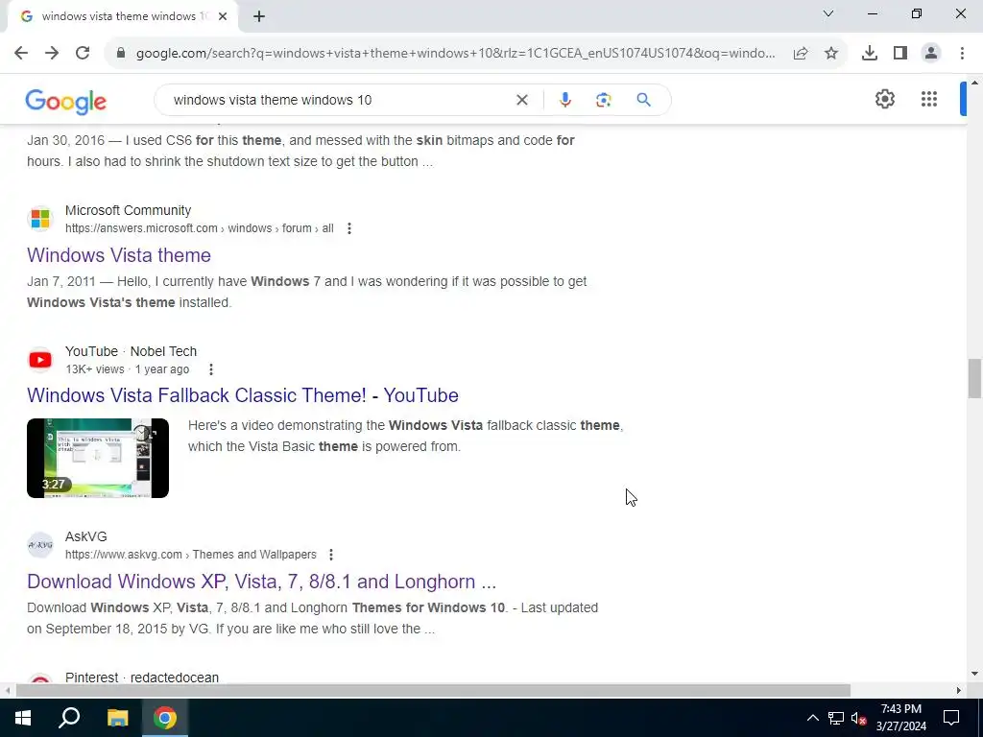Open a new tab with plus button
The height and width of the screenshot is (737, 983).
(x=259, y=17)
